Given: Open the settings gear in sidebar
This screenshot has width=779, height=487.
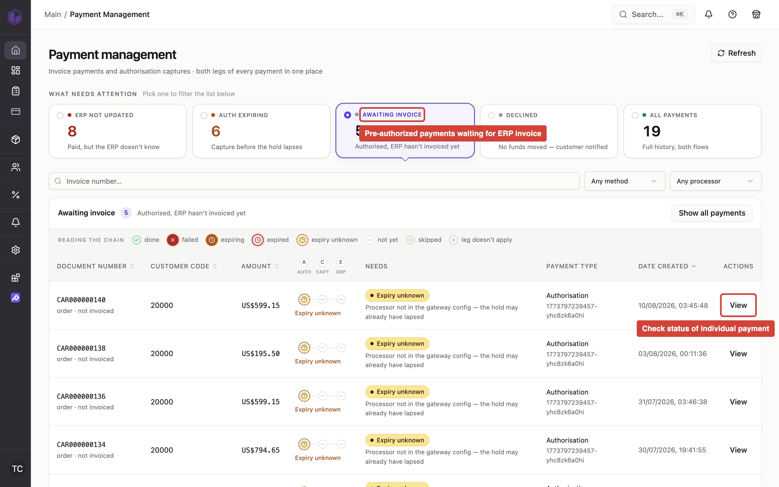Looking at the screenshot, I should tap(15, 250).
